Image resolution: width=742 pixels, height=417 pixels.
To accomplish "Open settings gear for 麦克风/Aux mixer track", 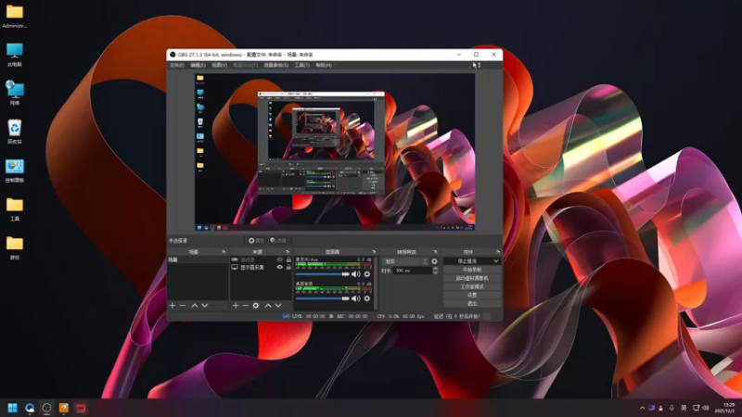I will [x=366, y=273].
